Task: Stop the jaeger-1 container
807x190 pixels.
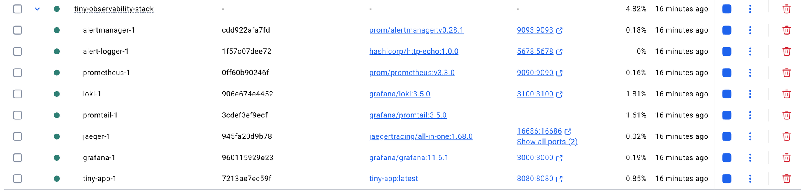Action: pos(727,136)
